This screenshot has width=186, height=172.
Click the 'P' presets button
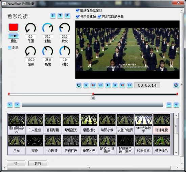click(x=67, y=16)
